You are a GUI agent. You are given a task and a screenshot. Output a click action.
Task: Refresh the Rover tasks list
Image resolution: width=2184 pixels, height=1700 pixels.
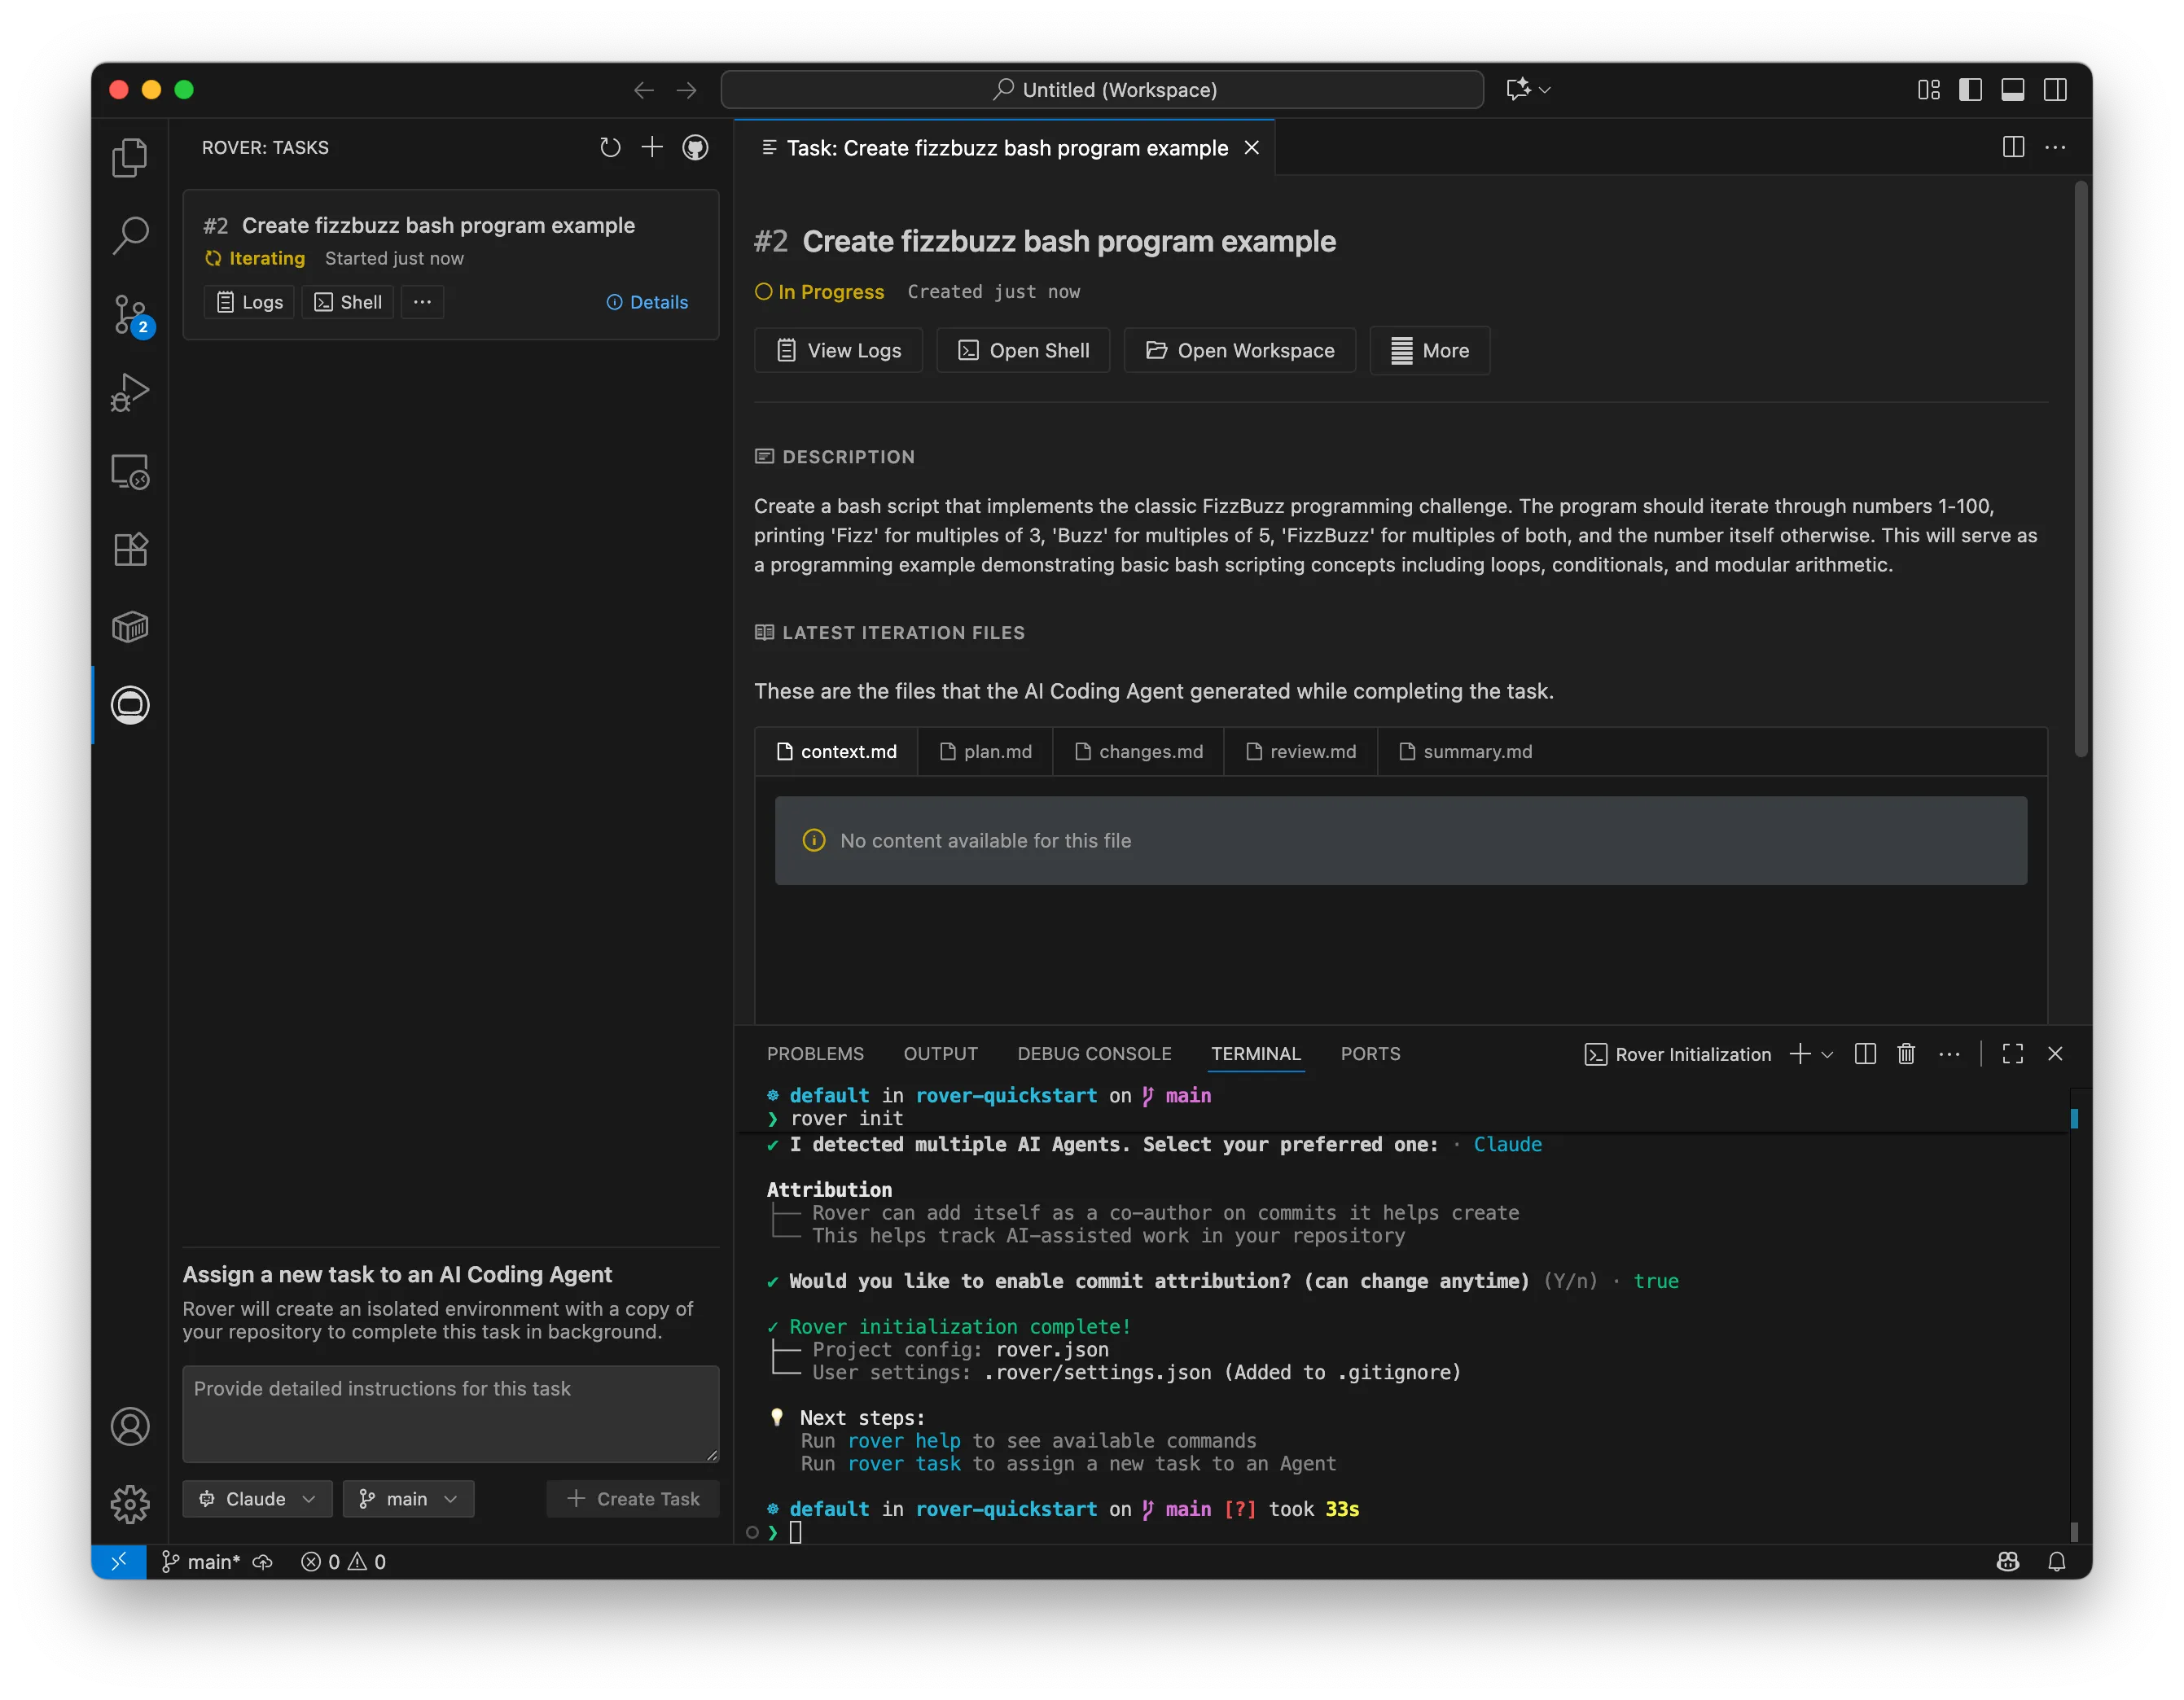[610, 147]
